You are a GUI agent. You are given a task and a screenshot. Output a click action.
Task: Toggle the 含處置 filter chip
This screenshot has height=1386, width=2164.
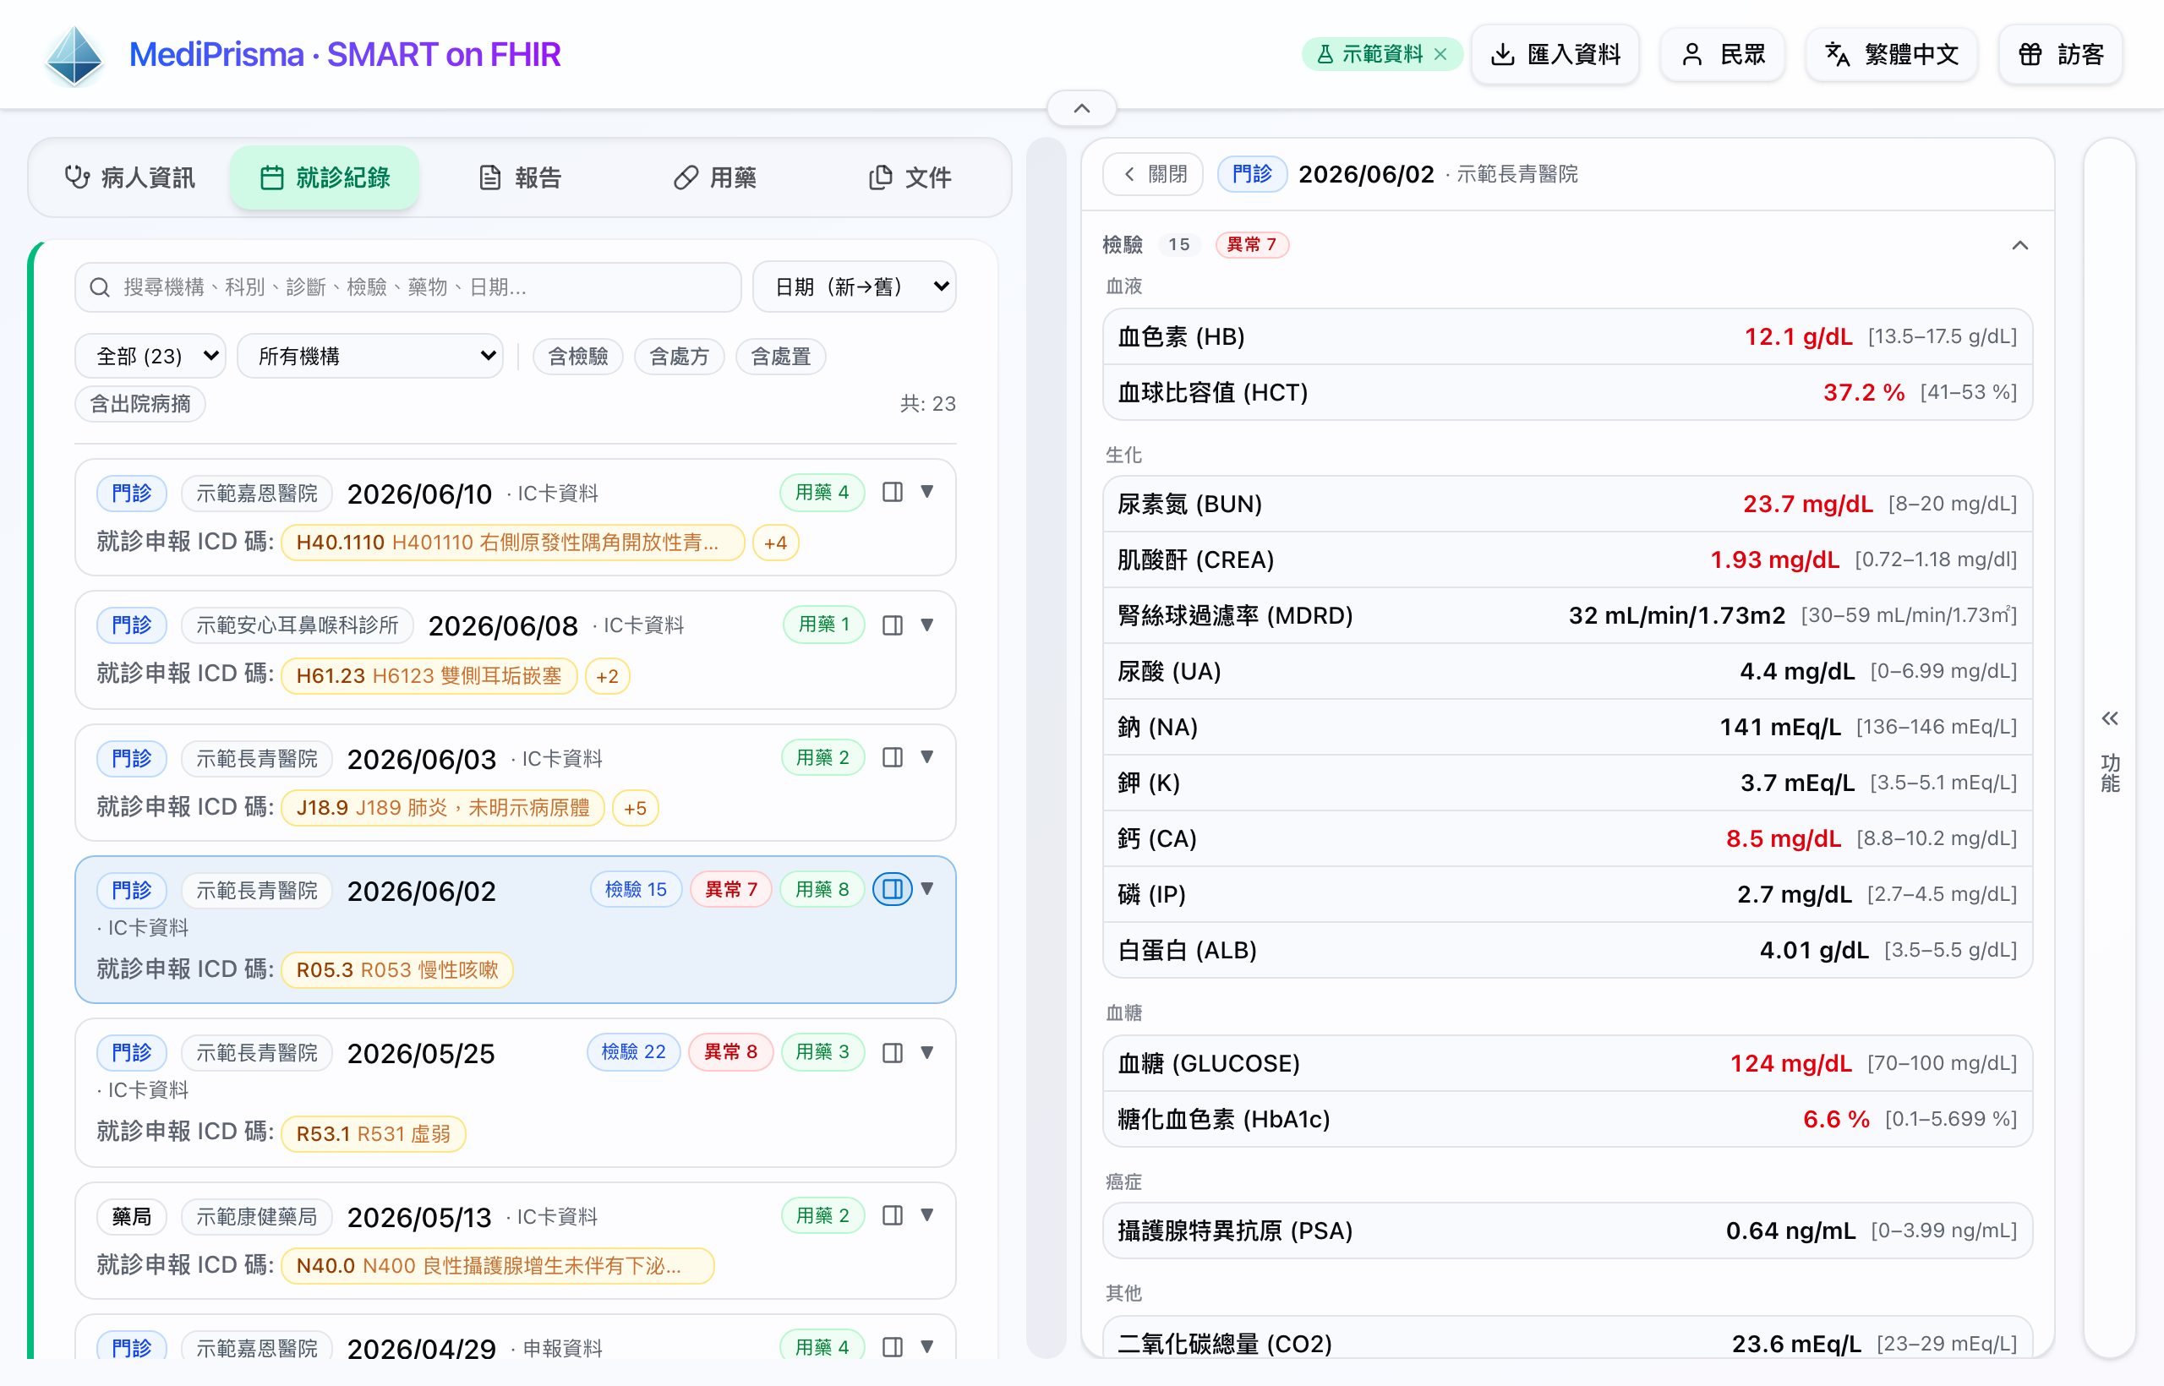click(x=781, y=357)
